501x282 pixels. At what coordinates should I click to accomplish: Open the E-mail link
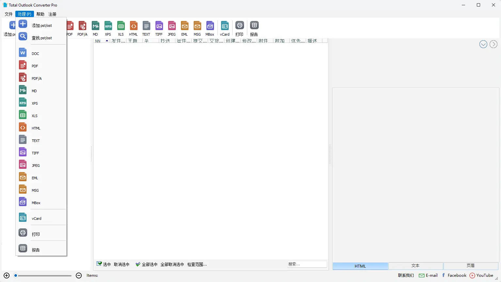[x=428, y=275]
